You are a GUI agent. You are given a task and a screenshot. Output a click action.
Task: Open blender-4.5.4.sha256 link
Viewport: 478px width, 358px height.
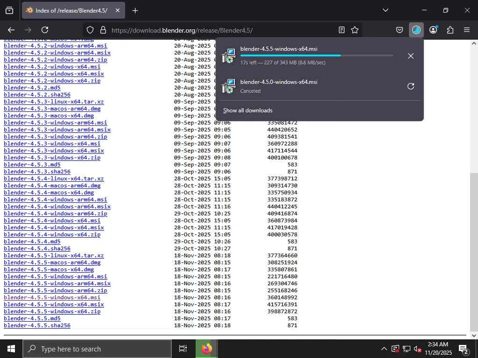pos(37,248)
